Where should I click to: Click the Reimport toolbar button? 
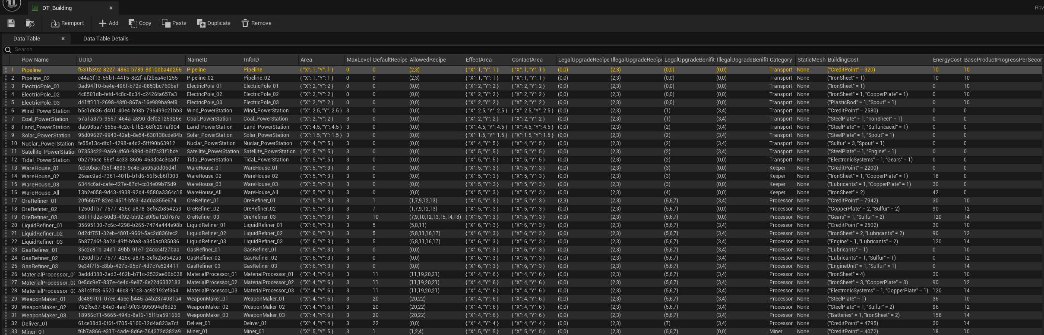coord(67,23)
